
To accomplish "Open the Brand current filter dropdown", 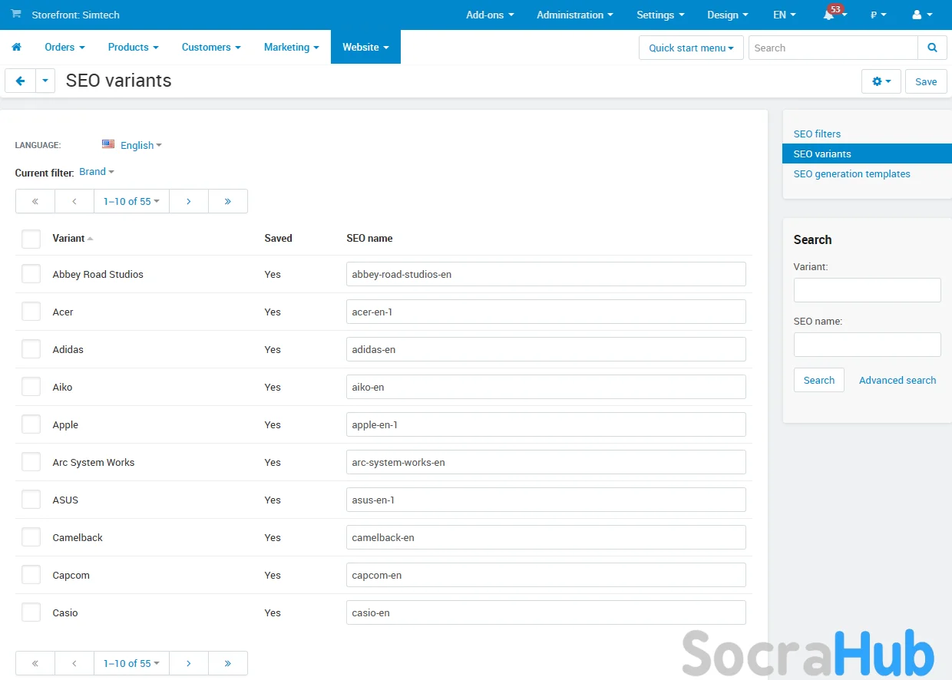I will point(97,172).
